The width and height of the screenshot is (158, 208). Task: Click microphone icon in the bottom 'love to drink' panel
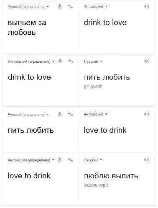click(60, 160)
